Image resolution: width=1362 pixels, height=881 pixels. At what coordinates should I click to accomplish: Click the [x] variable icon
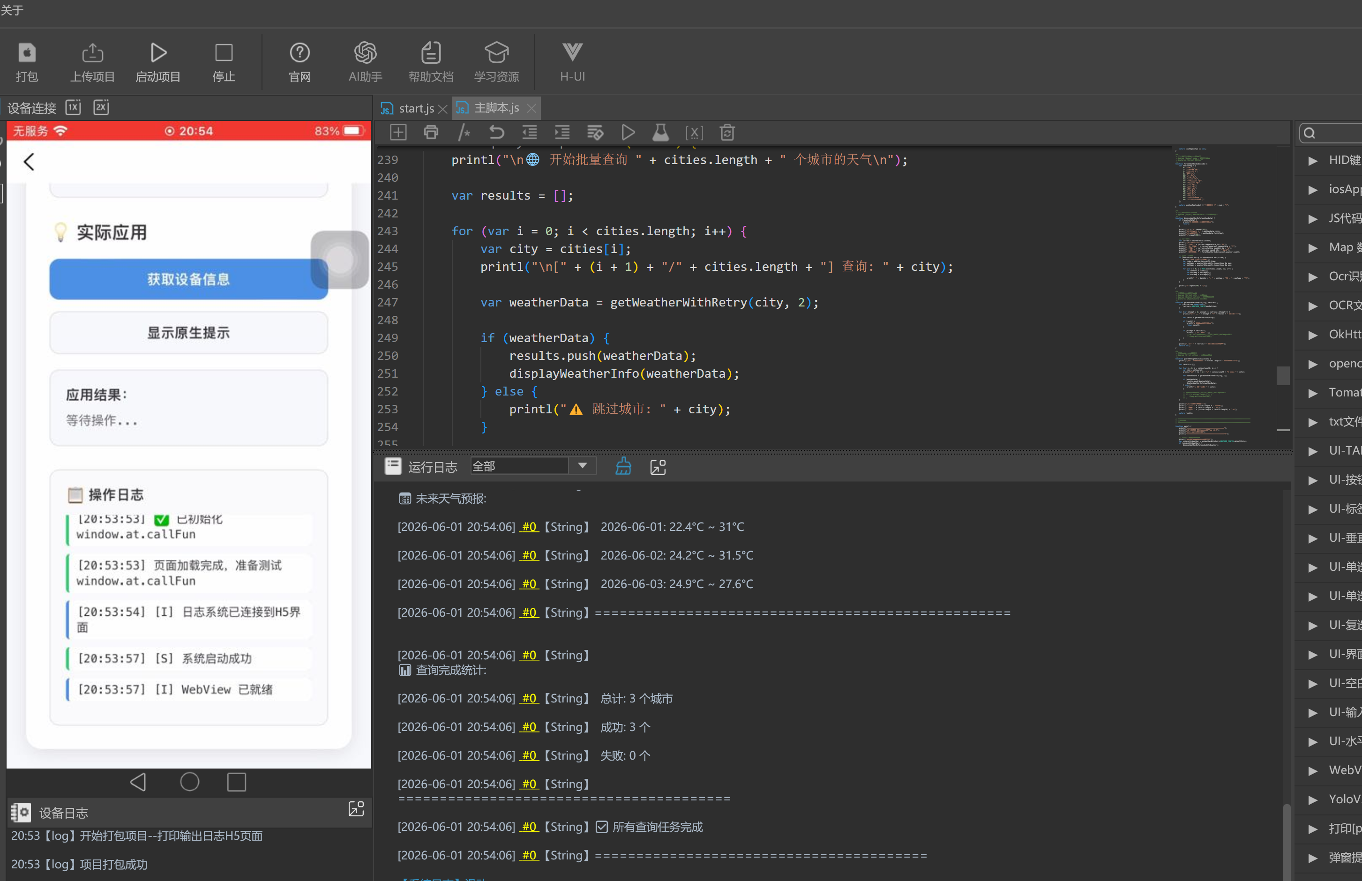pyautogui.click(x=694, y=133)
